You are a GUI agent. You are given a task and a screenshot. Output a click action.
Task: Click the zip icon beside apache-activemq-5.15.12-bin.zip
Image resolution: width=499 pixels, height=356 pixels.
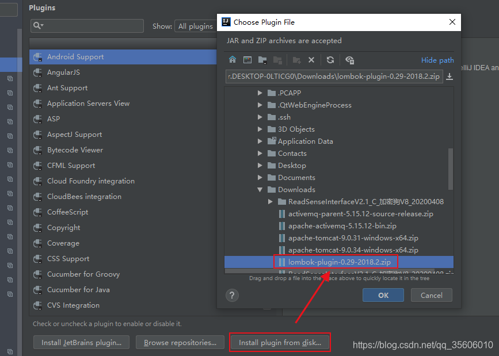click(281, 226)
